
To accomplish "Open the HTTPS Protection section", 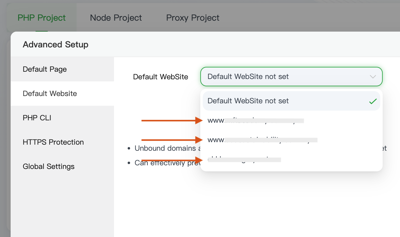I will coord(53,142).
